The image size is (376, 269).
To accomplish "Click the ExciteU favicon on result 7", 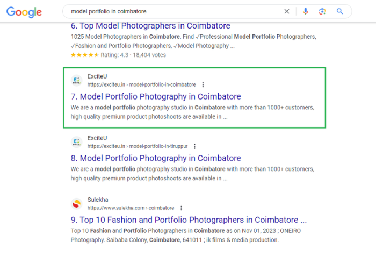I will [x=76, y=81].
